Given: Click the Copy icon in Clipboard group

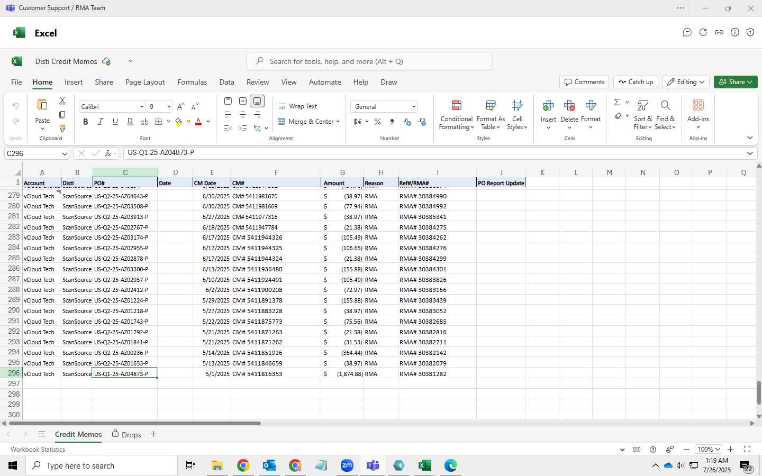Looking at the screenshot, I should pos(62,114).
